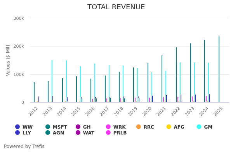Open the Powered by Trefis link
The width and height of the screenshot is (233, 155).
(x=24, y=146)
